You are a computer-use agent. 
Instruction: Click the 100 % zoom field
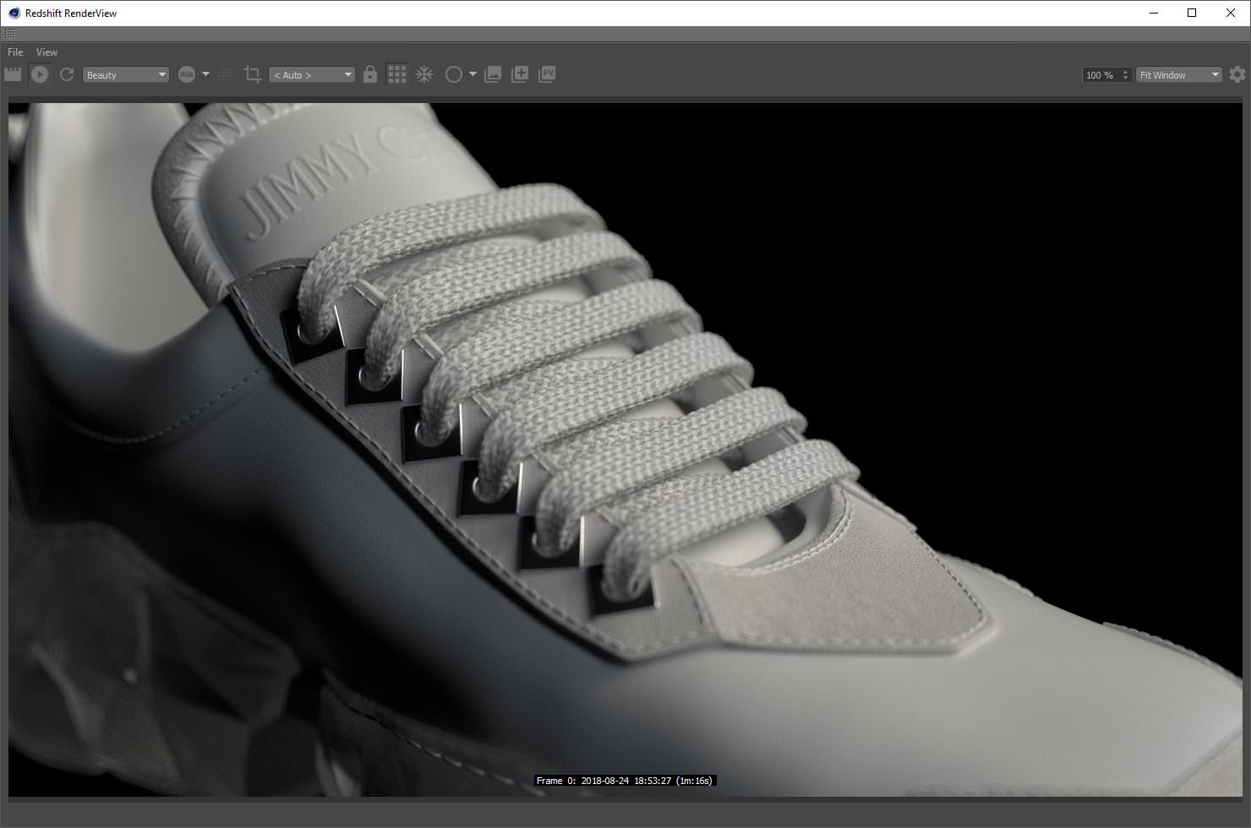(x=1101, y=75)
